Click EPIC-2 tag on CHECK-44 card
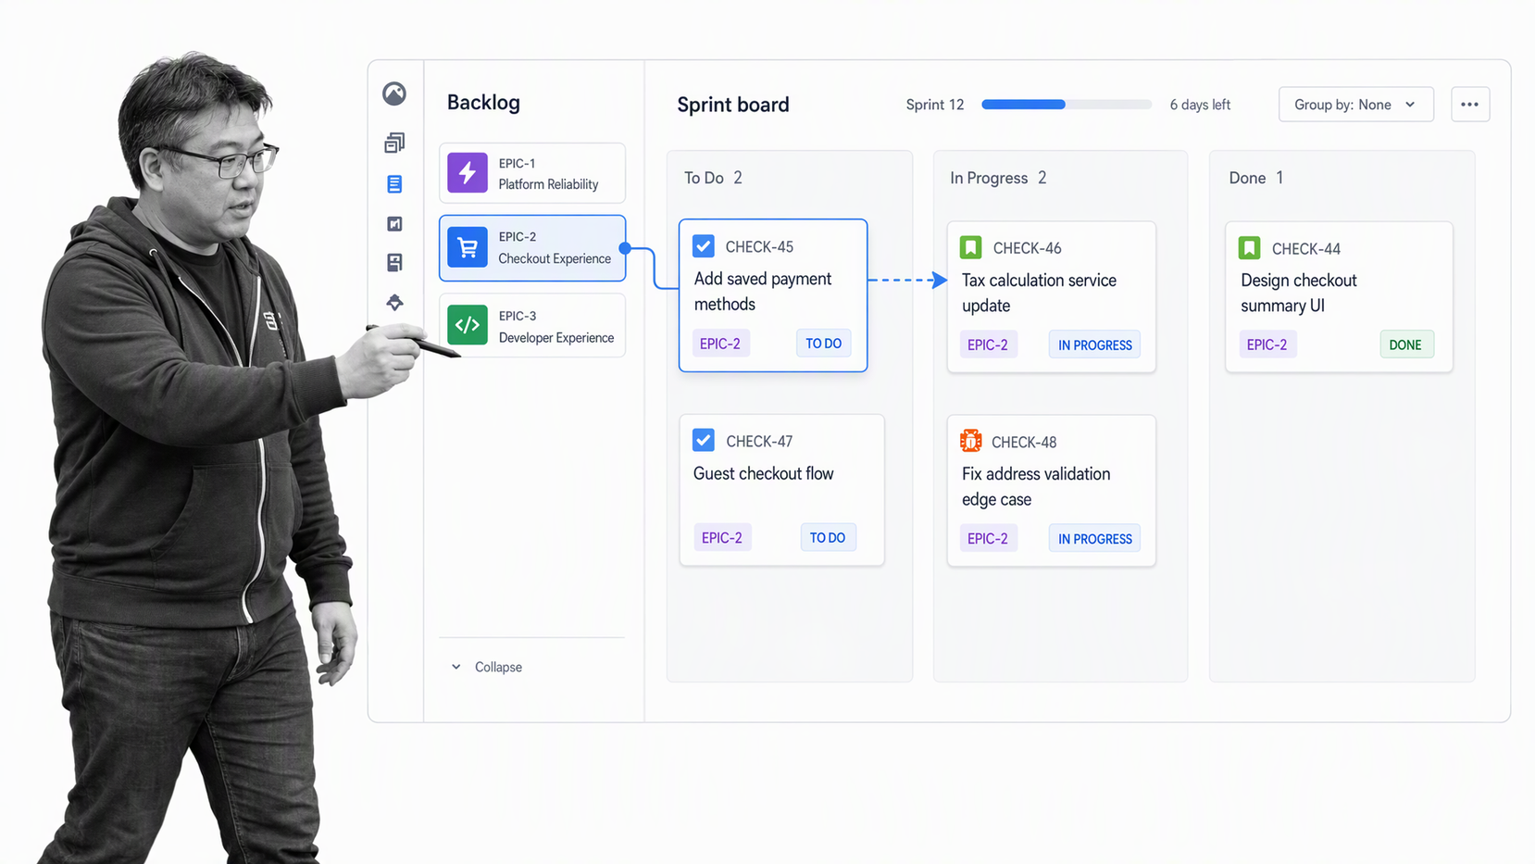The image size is (1535, 864). (x=1267, y=344)
